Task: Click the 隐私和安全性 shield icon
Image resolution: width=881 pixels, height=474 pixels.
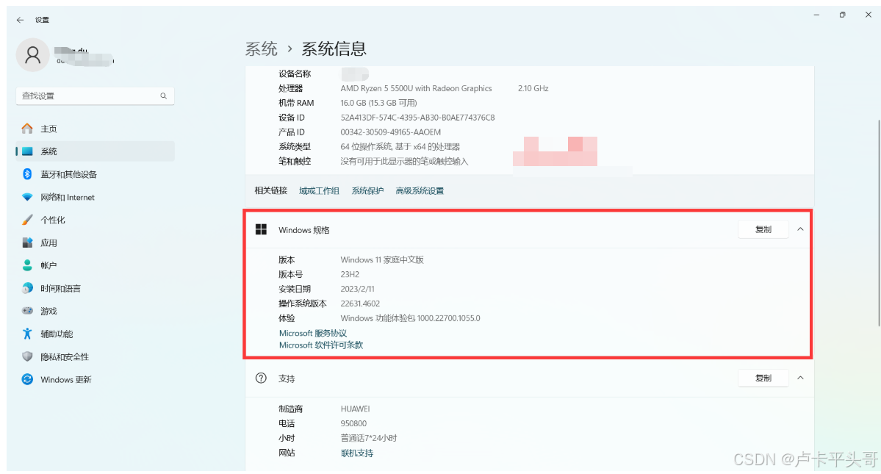Action: coord(27,356)
